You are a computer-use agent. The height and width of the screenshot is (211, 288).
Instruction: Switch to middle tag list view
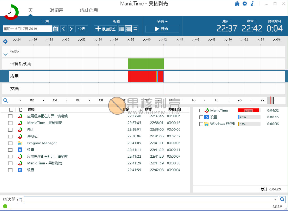pyautogui.click(x=129, y=29)
